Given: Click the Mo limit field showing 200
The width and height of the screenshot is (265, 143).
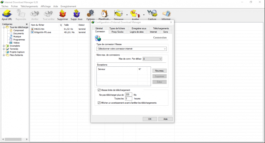Looking at the screenshot, I should 128,94.
